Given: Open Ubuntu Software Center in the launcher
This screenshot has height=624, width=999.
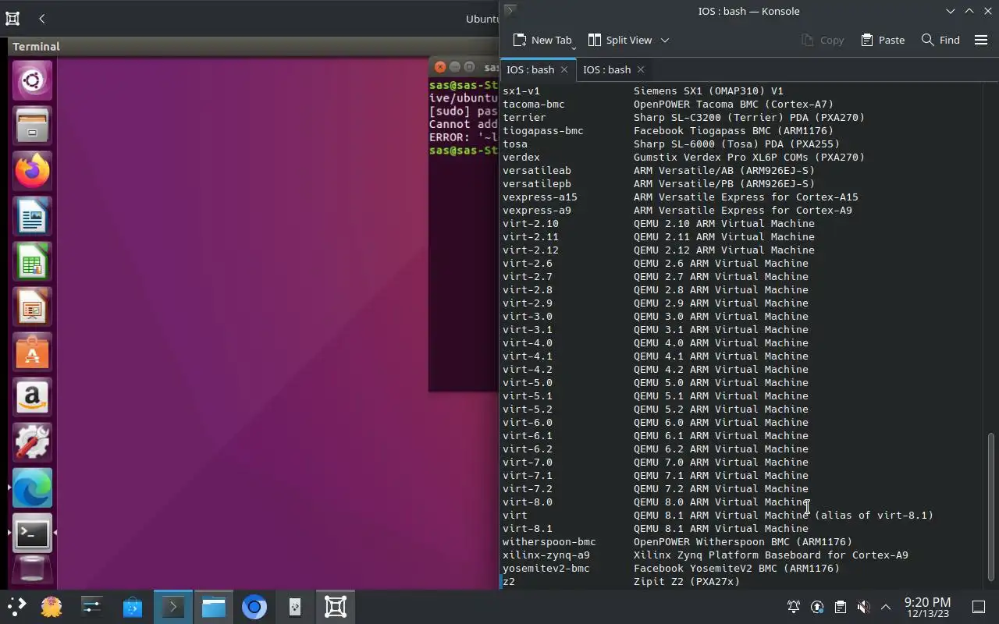Looking at the screenshot, I should [32, 352].
